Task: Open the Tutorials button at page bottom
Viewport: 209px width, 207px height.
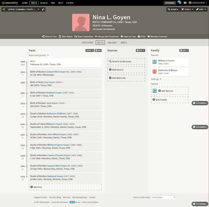Action: point(200,204)
